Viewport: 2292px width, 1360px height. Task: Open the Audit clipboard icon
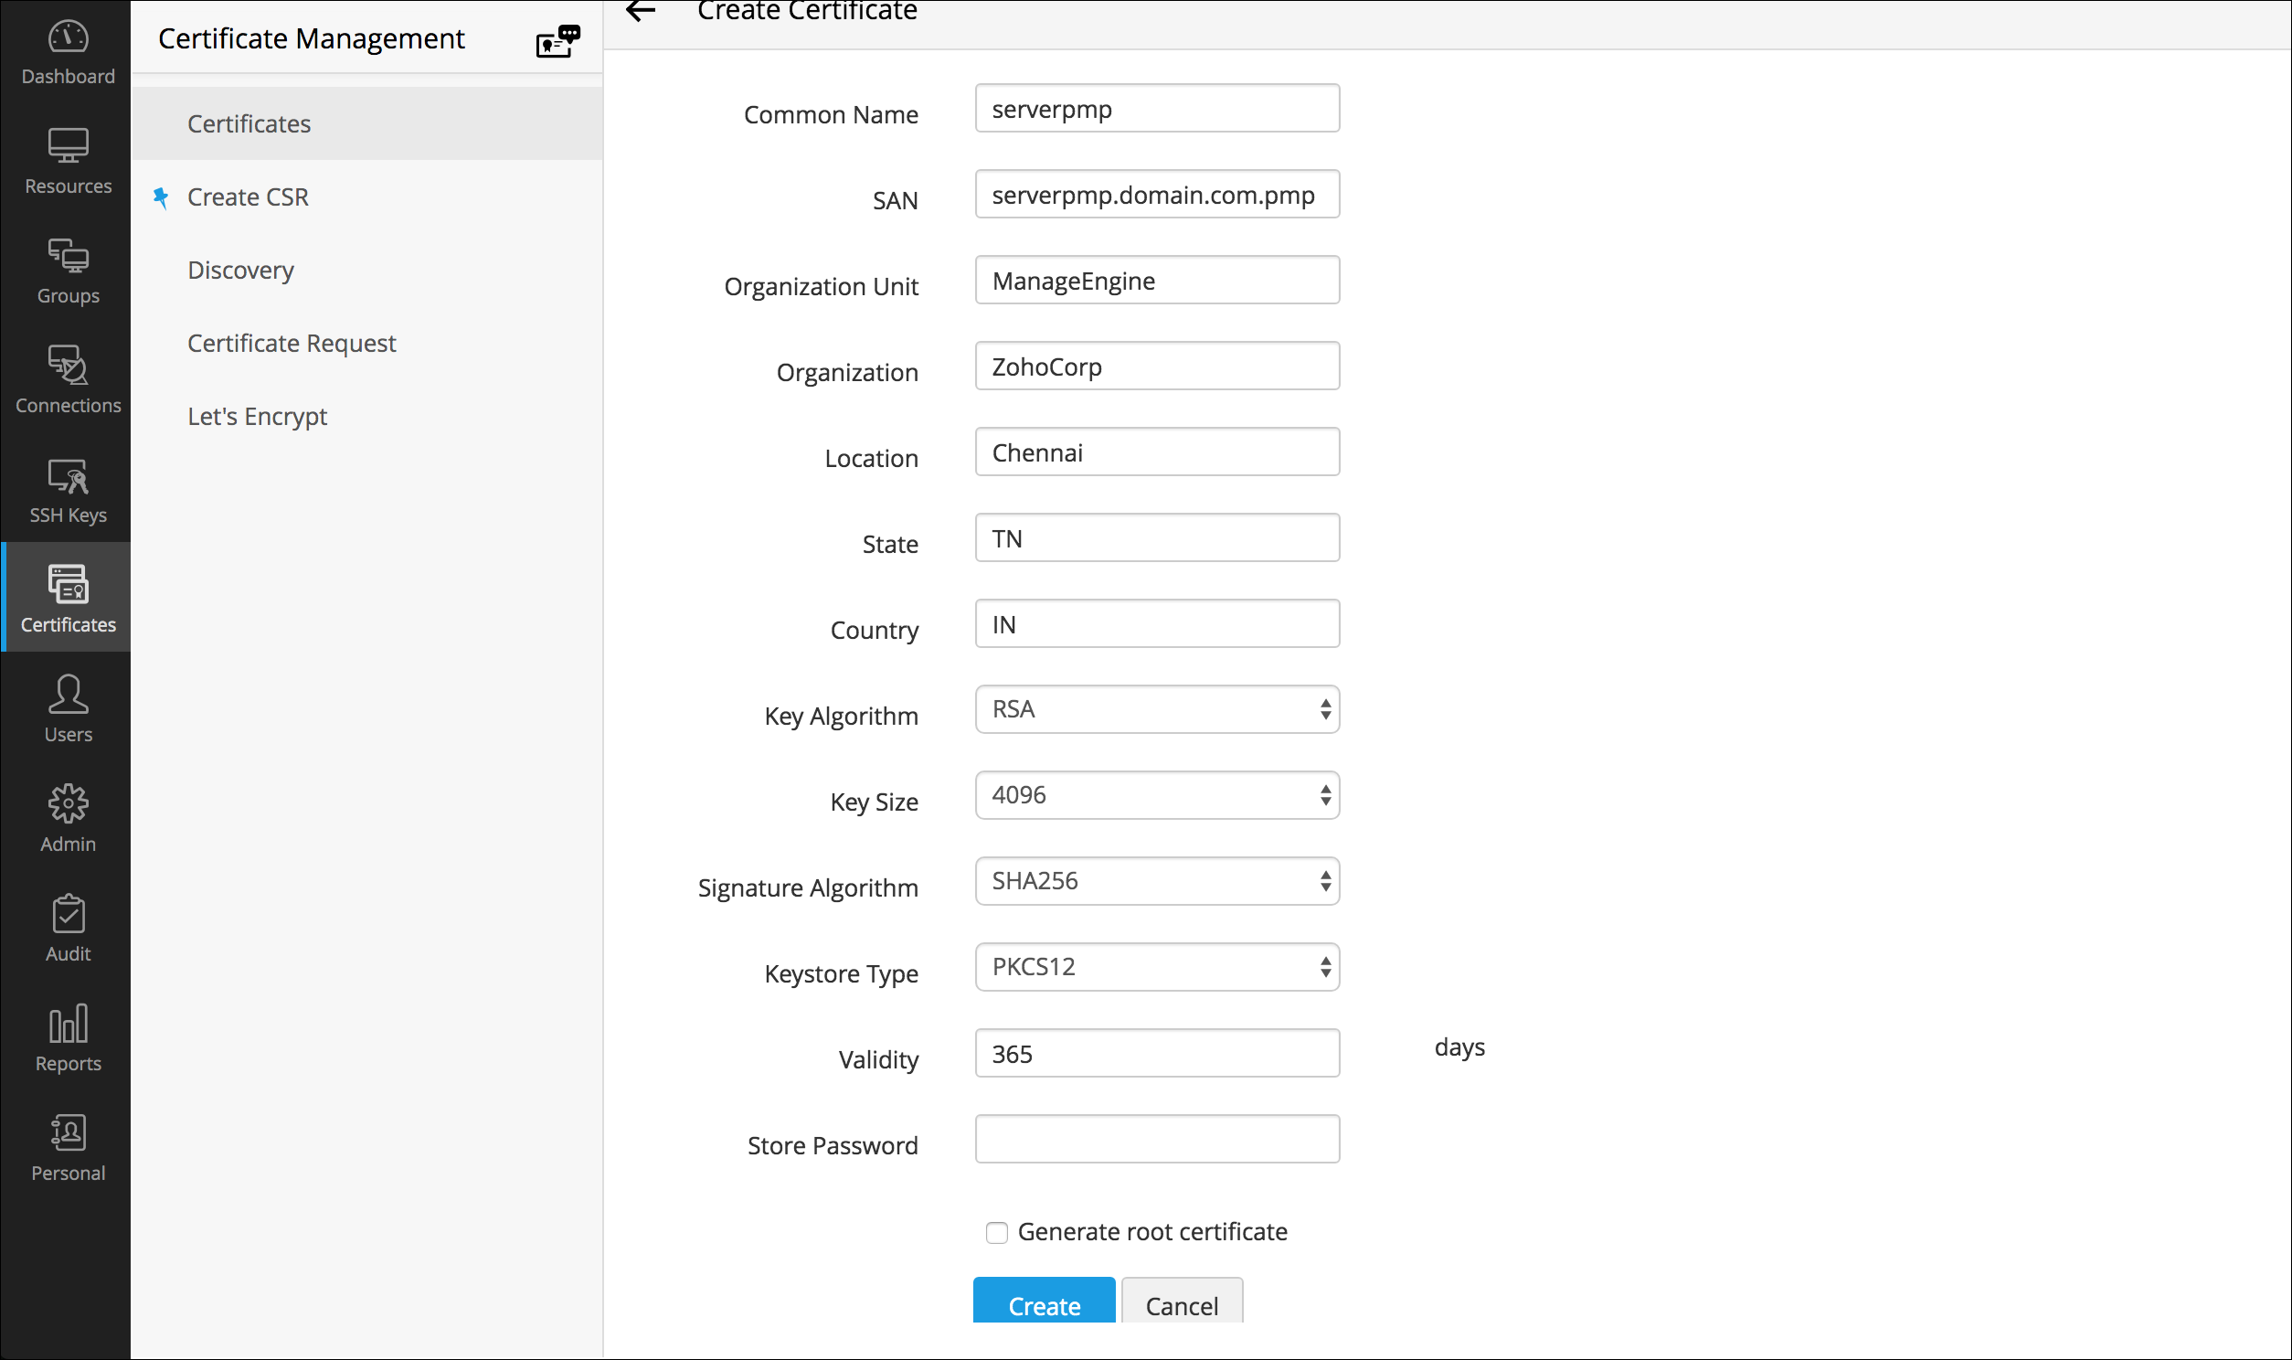tap(68, 915)
